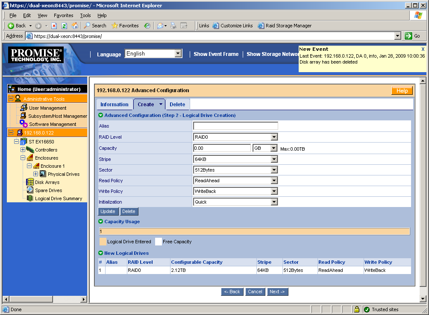Open the Stripe size dropdown
This screenshot has width=429, height=315.
click(x=274, y=159)
